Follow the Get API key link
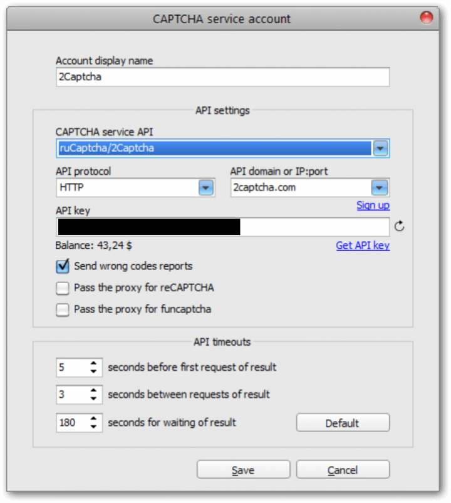Image resolution: width=451 pixels, height=503 pixels. (363, 246)
